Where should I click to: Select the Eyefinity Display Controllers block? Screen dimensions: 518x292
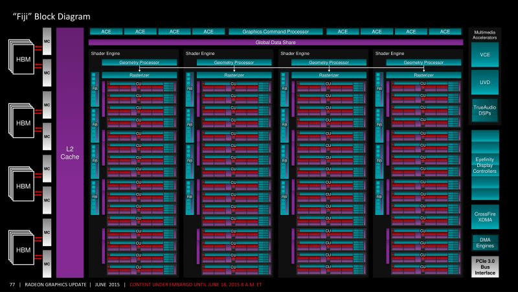point(484,165)
